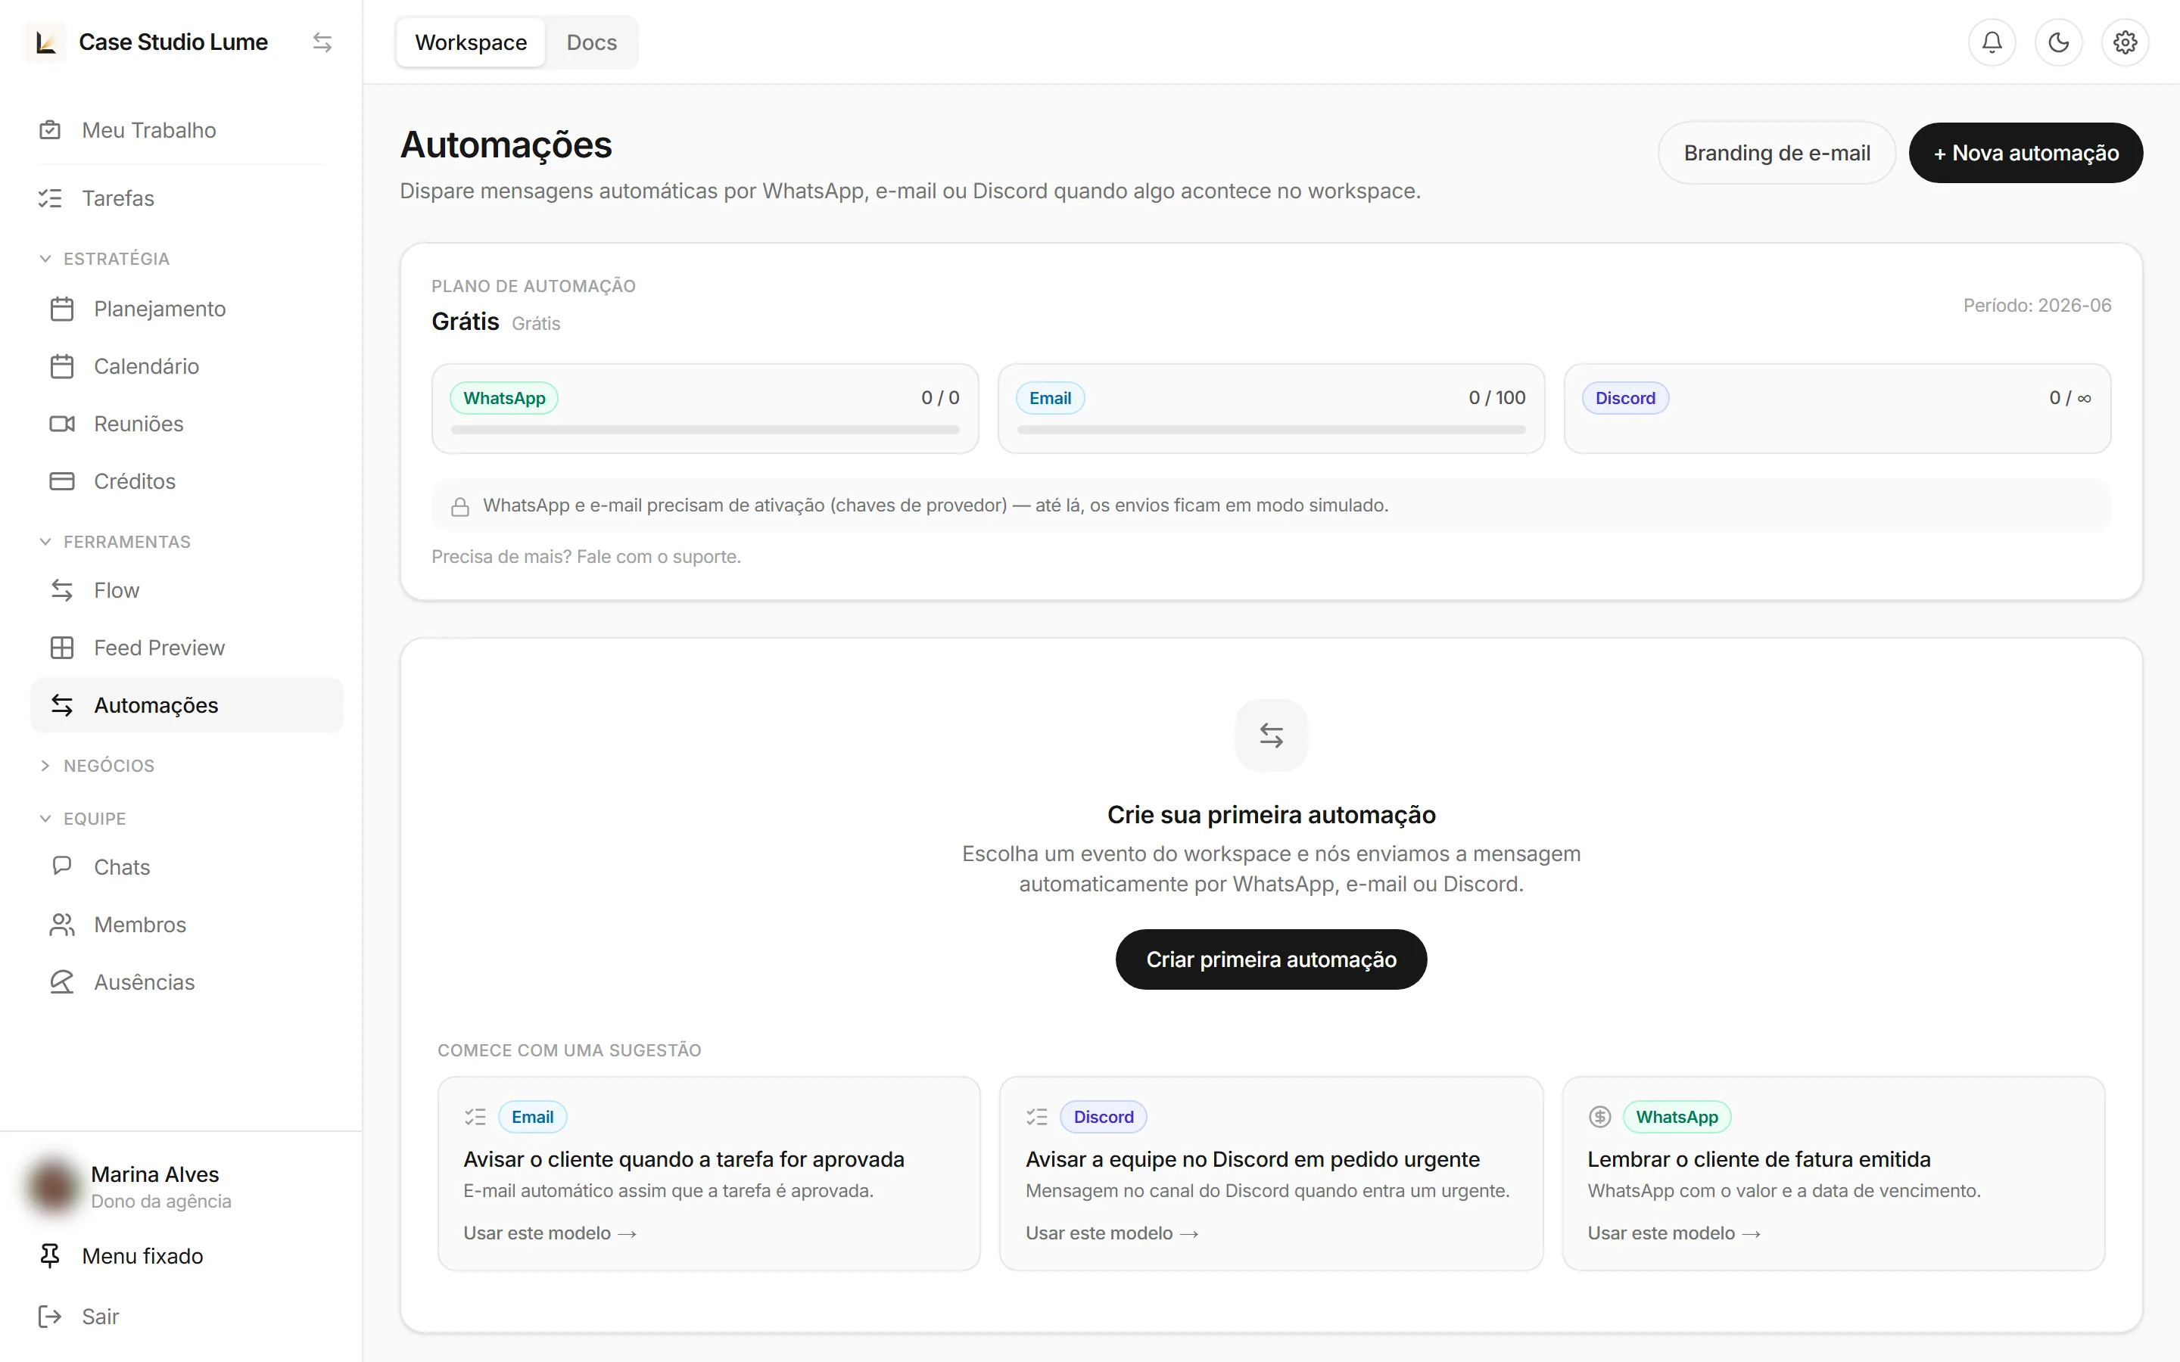Click the Menu fixado pin icon
2180x1362 pixels.
(x=51, y=1257)
